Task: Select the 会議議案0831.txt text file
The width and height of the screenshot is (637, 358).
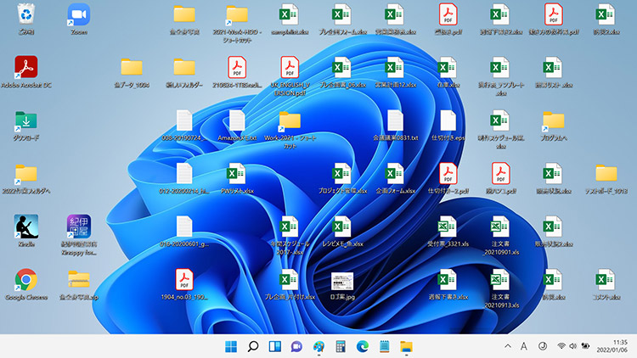Action: [396, 121]
